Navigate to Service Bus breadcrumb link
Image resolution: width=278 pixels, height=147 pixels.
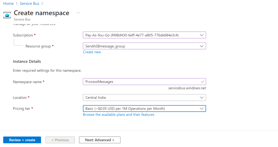pos(29,4)
